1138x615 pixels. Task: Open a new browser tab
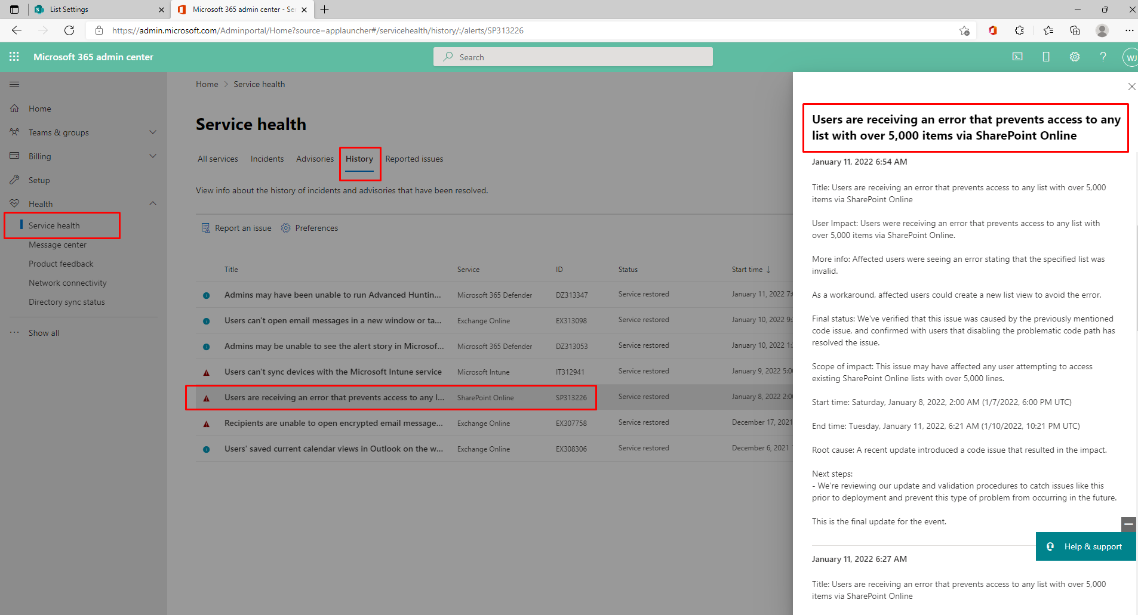coord(325,10)
